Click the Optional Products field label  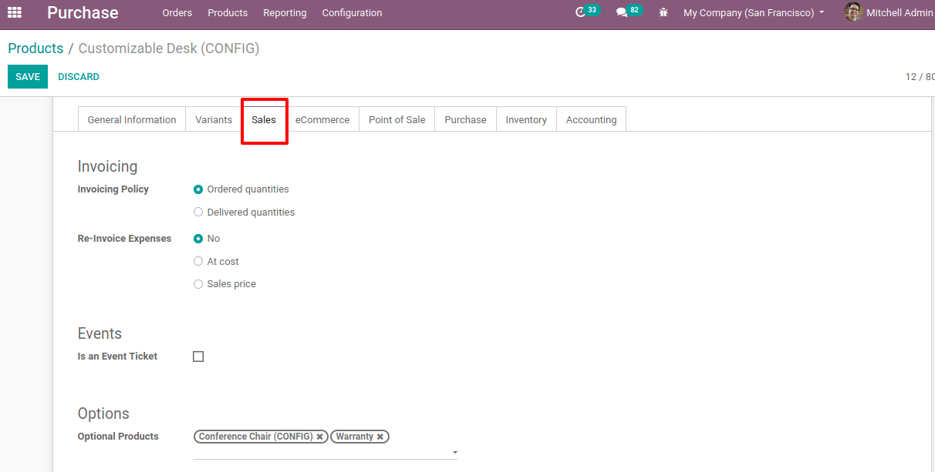coord(118,437)
